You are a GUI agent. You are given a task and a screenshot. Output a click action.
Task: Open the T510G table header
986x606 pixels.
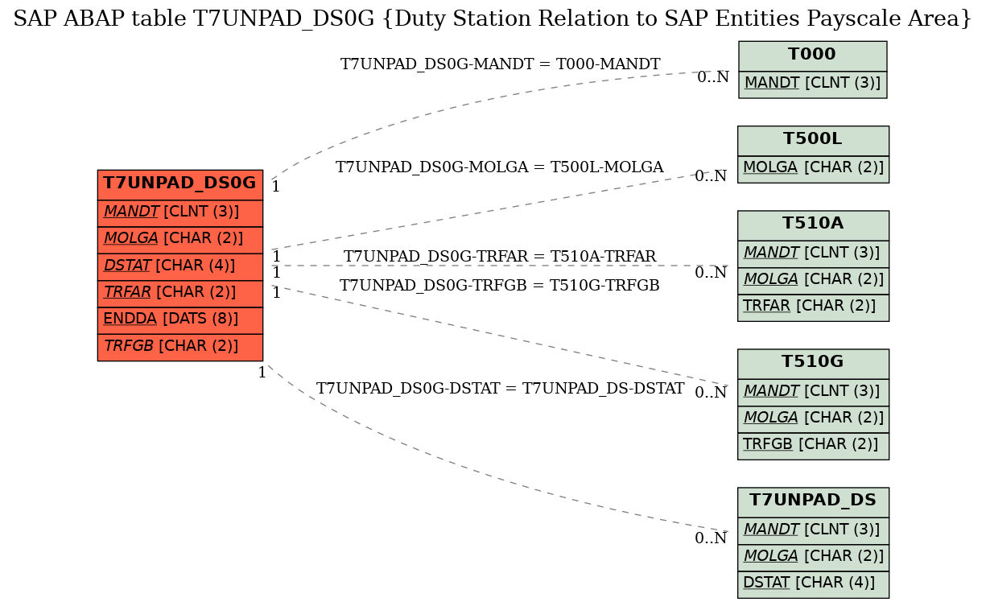[813, 363]
